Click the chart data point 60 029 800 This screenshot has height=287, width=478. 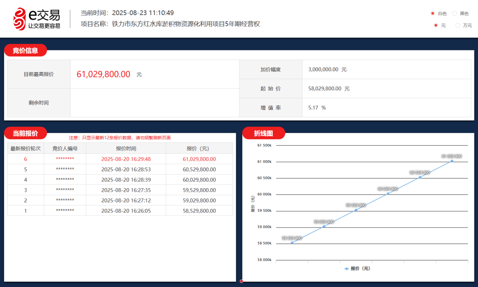point(388,194)
